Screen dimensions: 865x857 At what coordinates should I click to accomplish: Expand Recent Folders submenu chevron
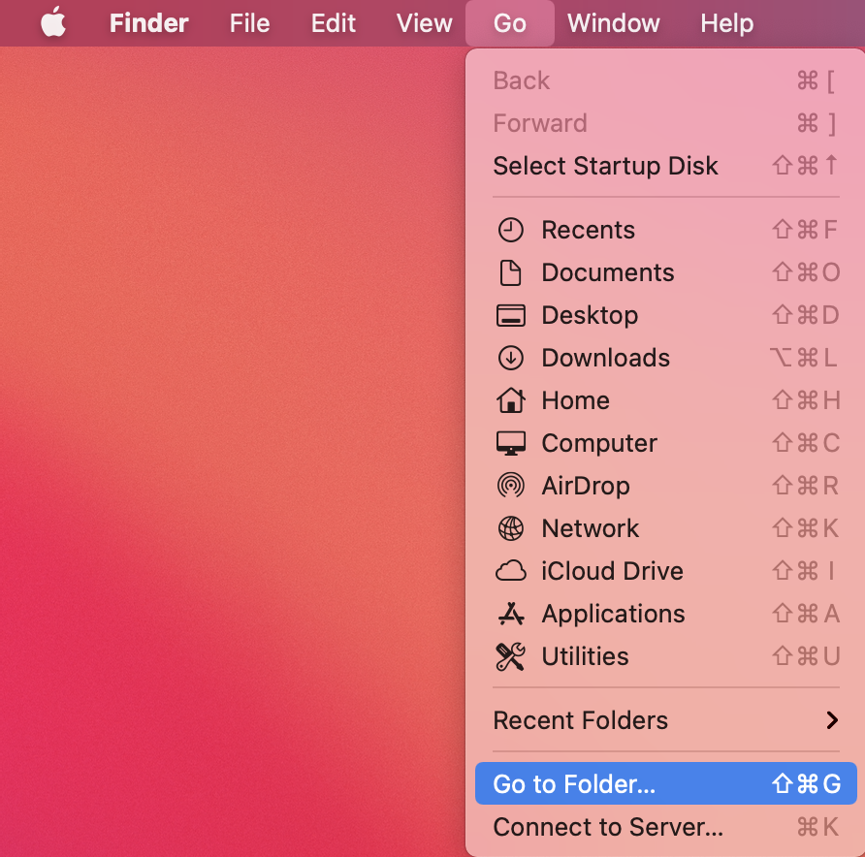point(832,719)
